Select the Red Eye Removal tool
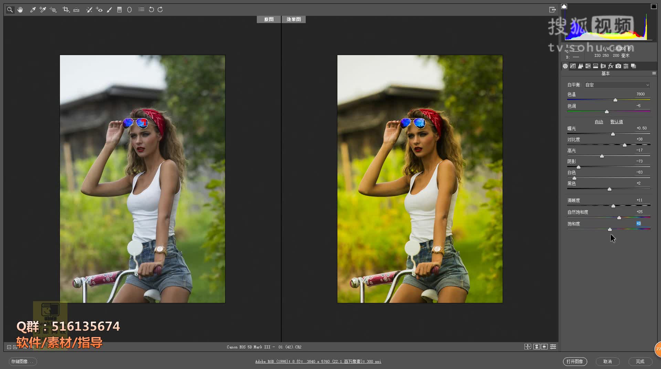The image size is (661, 369). pyautogui.click(x=99, y=10)
